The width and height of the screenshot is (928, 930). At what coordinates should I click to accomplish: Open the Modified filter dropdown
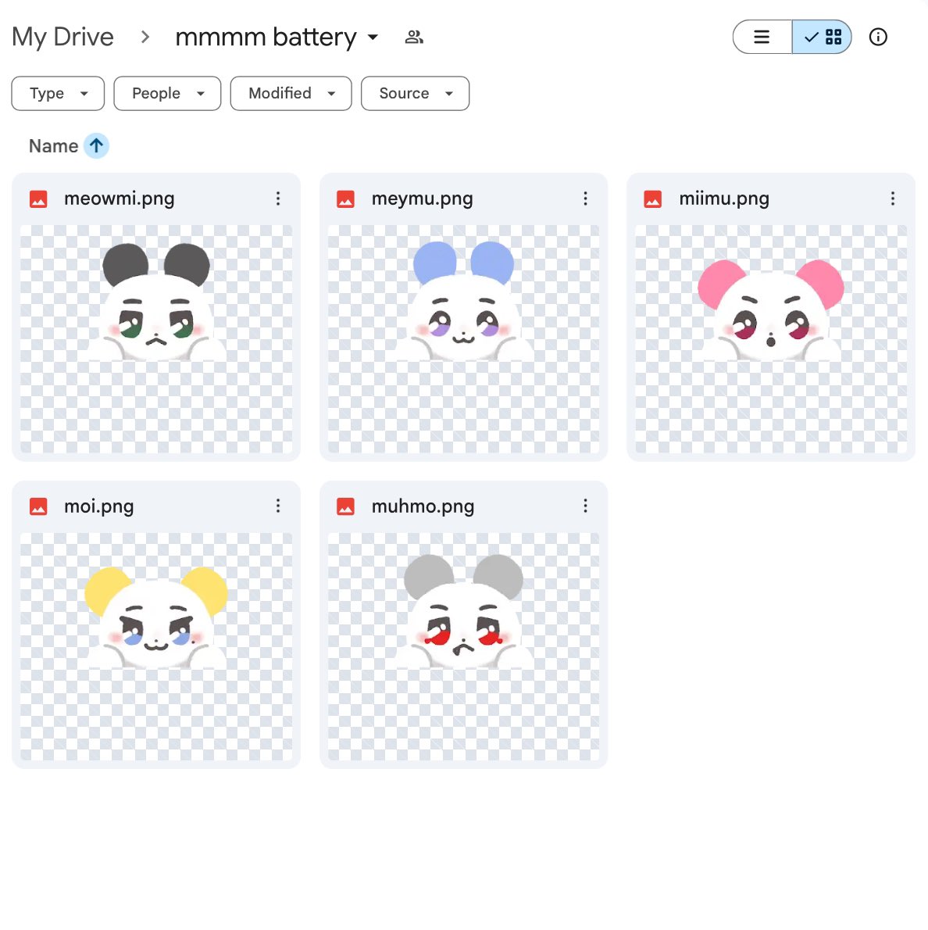(291, 93)
